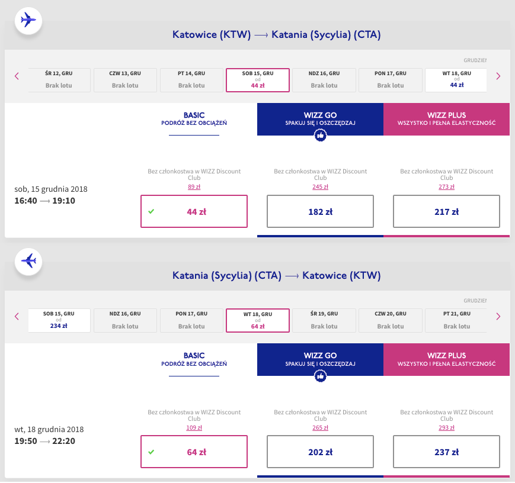Select return date PT 21, GRU

[x=456, y=320]
